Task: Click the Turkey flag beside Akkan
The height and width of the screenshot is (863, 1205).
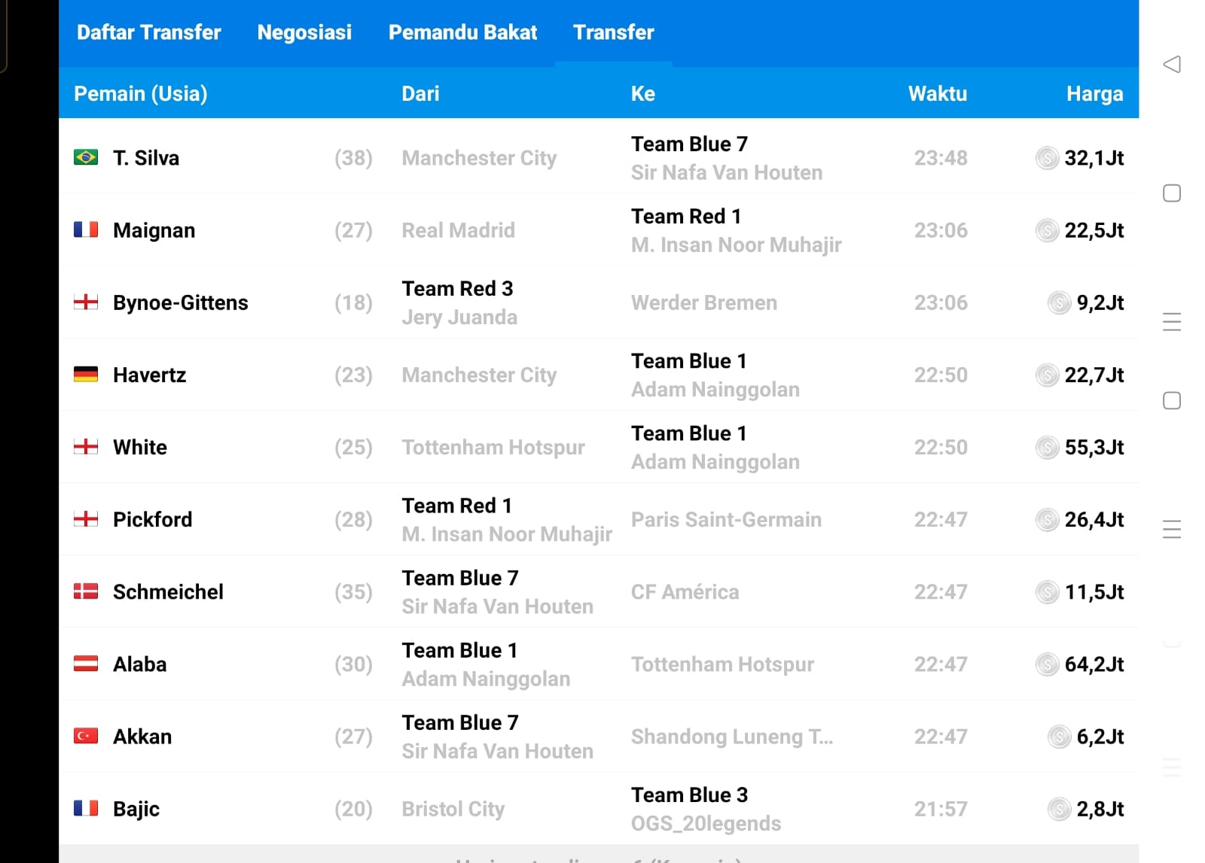Action: [x=86, y=736]
